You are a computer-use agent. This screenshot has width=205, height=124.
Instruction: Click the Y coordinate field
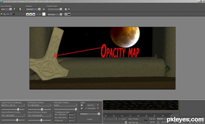pos(110,119)
